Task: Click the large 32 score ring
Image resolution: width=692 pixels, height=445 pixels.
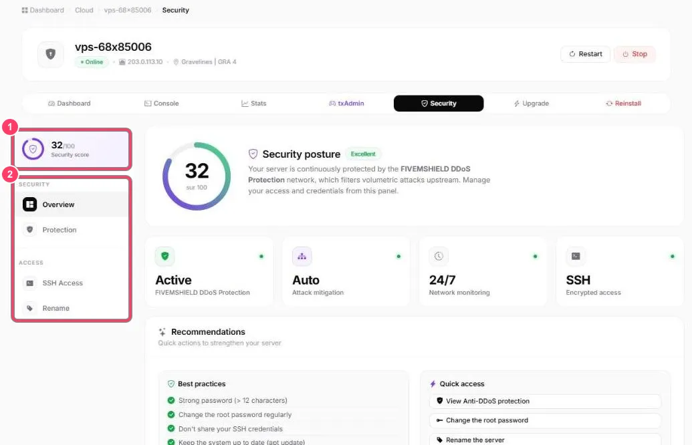Action: click(197, 176)
